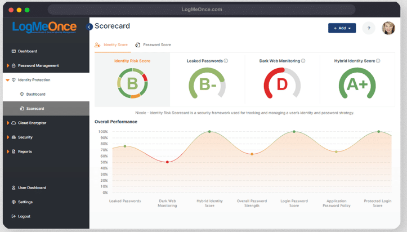Click the Login Password Score chart point

294,132
